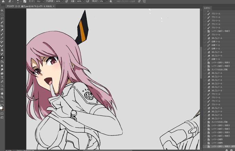Select the Brush tool in toolbar
The height and width of the screenshot is (151, 235).
[x=2, y=34]
